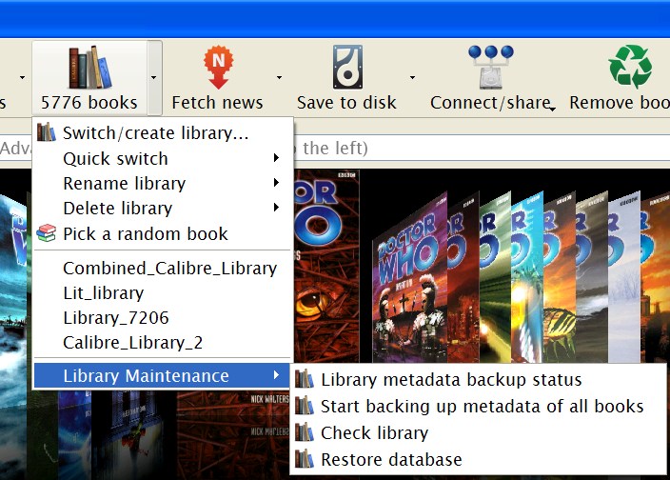Choose Switch/create library...
Image resolution: width=670 pixels, height=480 pixels.
[x=163, y=133]
